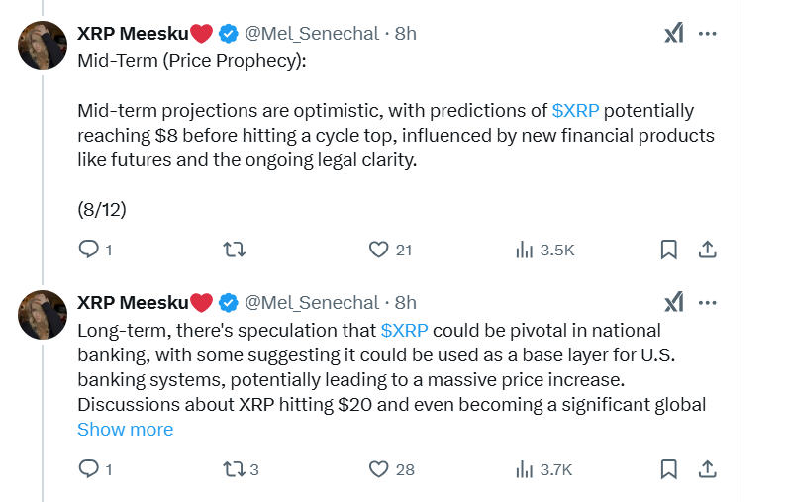Open more options menu on first post

[x=708, y=33]
